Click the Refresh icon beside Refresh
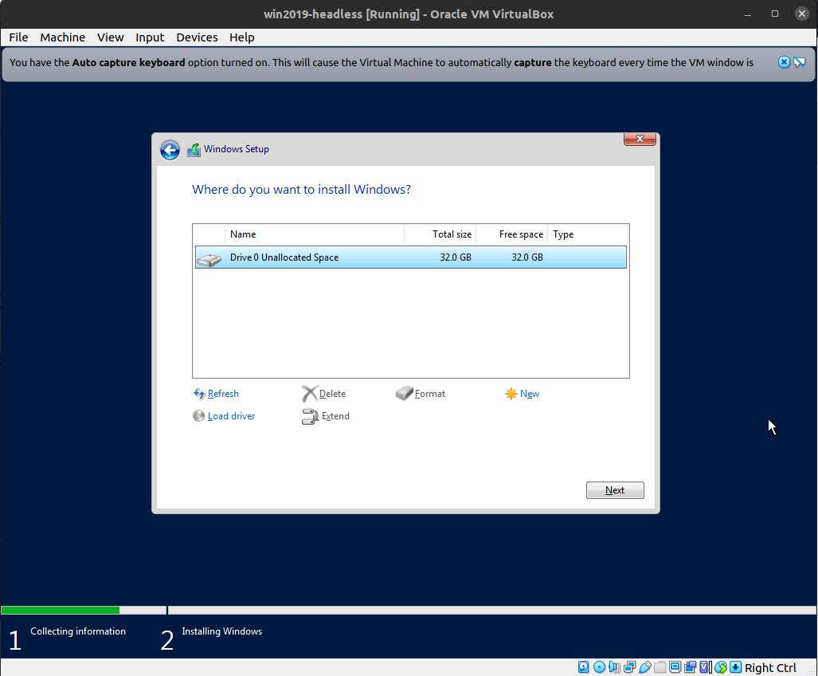818x676 pixels. [199, 394]
